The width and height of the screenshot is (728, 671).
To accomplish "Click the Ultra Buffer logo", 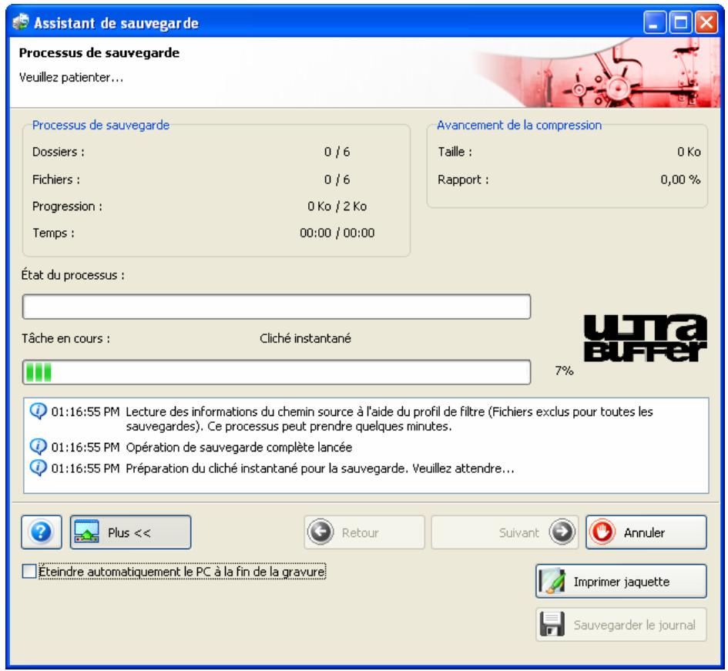I will (645, 337).
